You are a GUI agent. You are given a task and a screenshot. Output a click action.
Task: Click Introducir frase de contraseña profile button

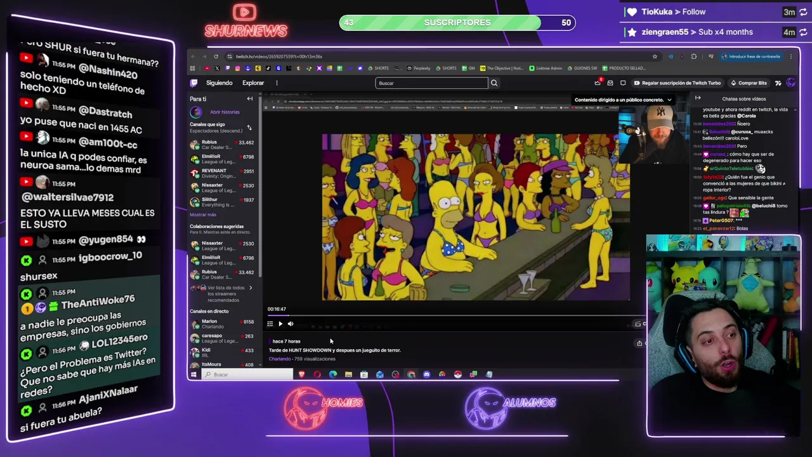tap(751, 56)
